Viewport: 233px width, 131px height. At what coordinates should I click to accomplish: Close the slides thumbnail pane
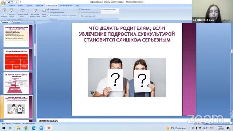pos(35,23)
